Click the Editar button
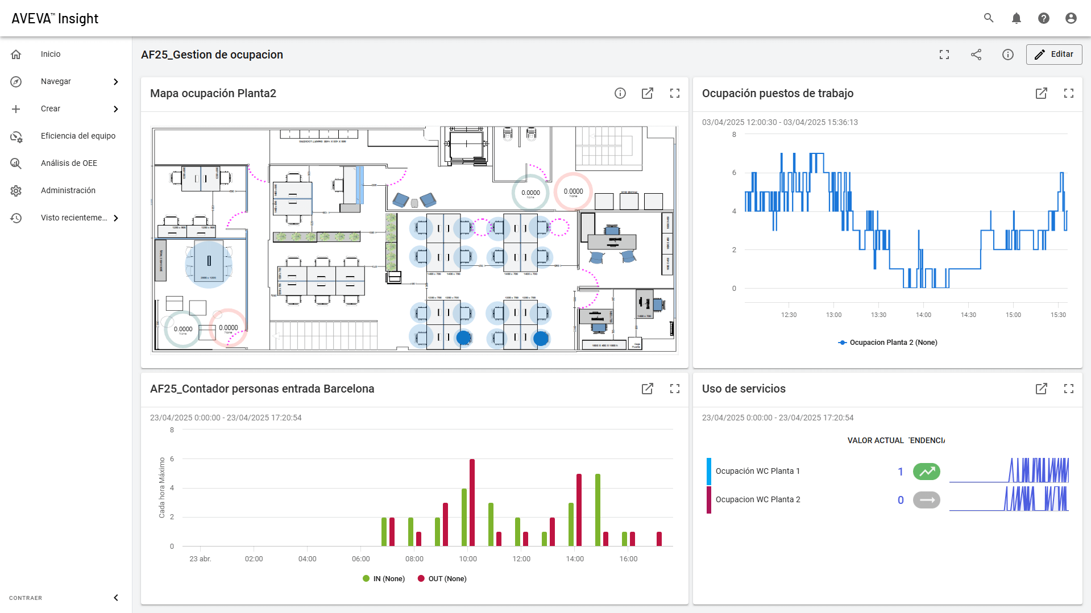Screen dimensions: 1091x613 (x=1054, y=55)
